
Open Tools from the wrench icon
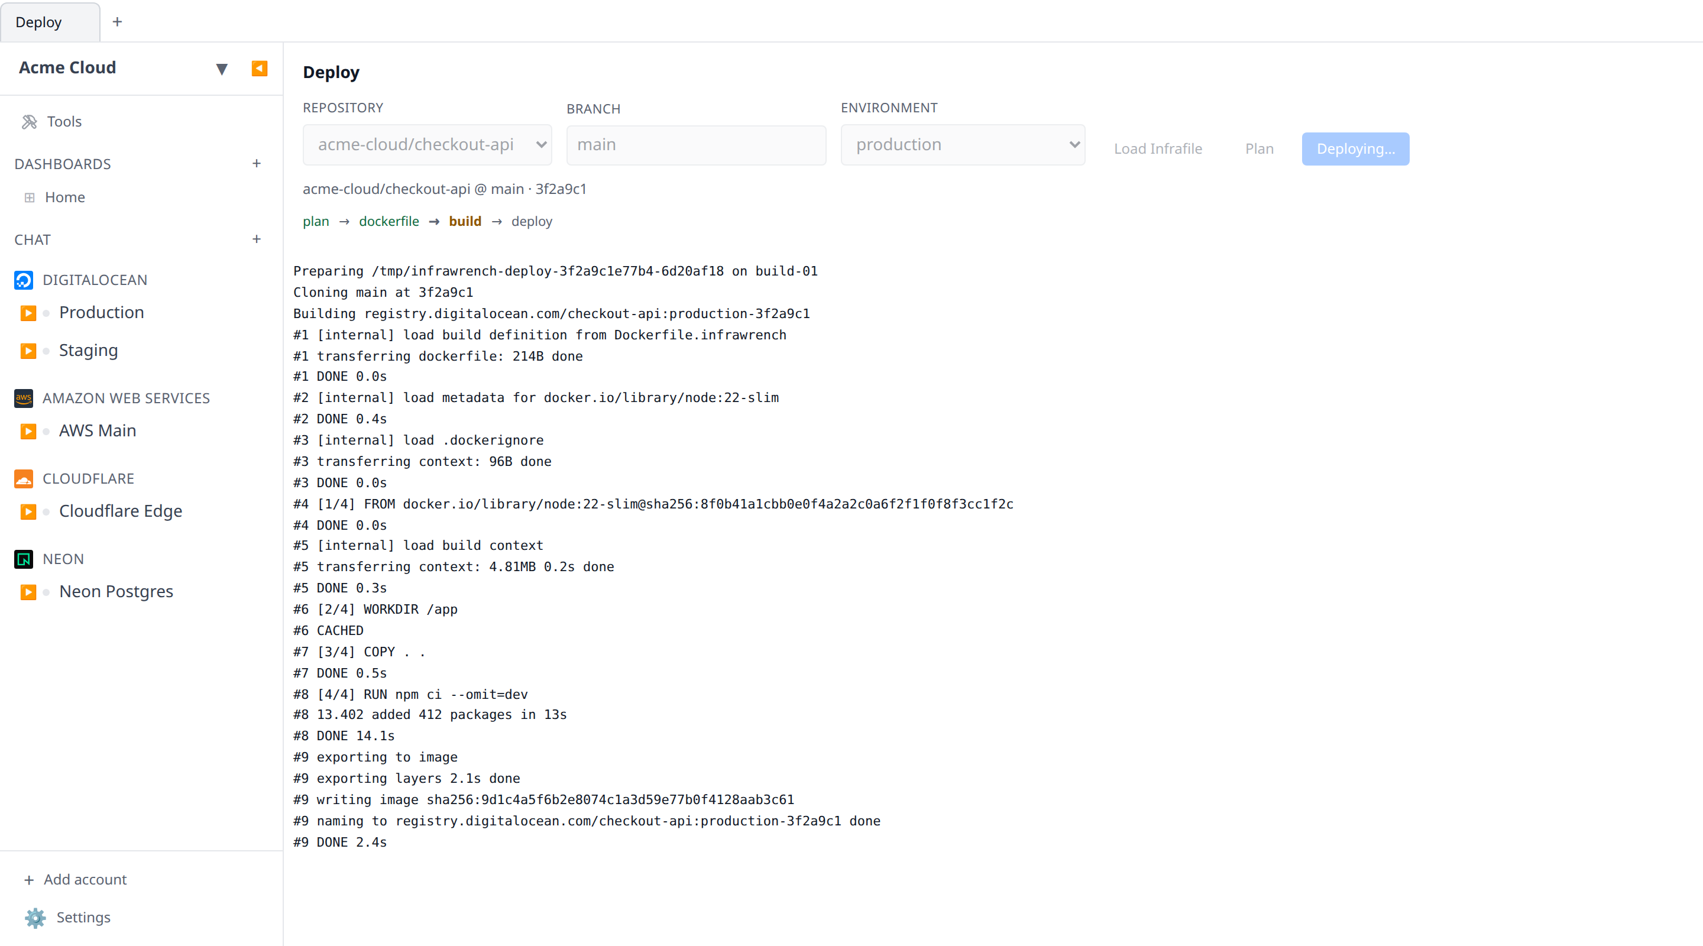point(29,122)
